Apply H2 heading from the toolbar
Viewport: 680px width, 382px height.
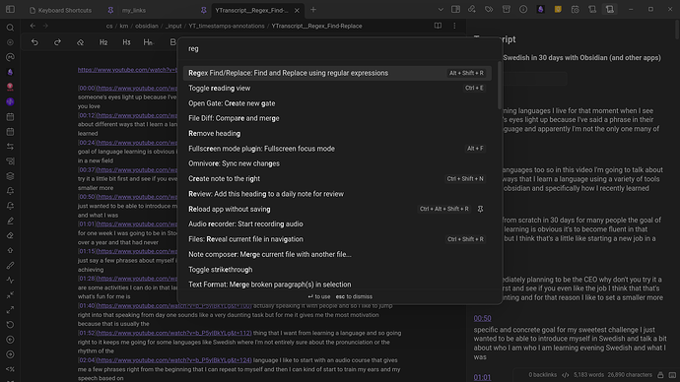point(103,42)
